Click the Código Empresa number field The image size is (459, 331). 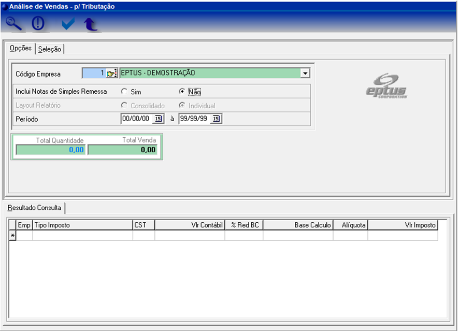[x=94, y=74]
